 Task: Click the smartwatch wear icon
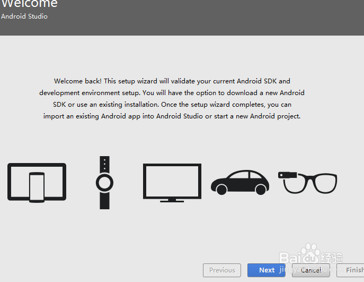click(105, 183)
